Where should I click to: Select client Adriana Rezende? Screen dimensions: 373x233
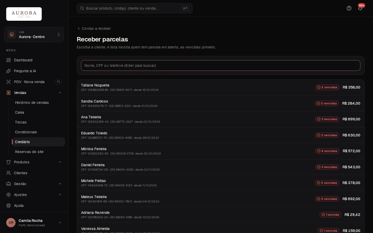click(221, 215)
